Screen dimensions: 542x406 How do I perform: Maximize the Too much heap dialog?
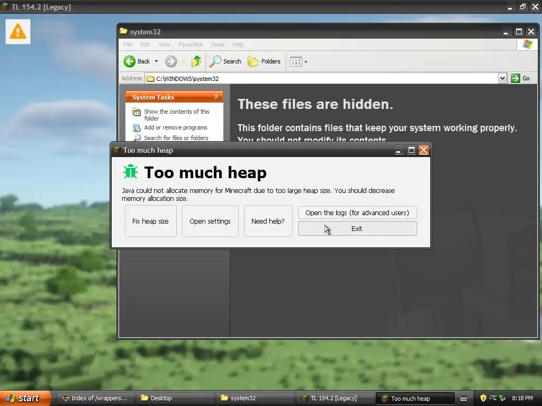pyautogui.click(x=411, y=150)
